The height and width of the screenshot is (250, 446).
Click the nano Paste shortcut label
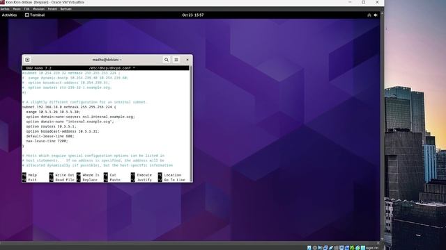[115, 180]
